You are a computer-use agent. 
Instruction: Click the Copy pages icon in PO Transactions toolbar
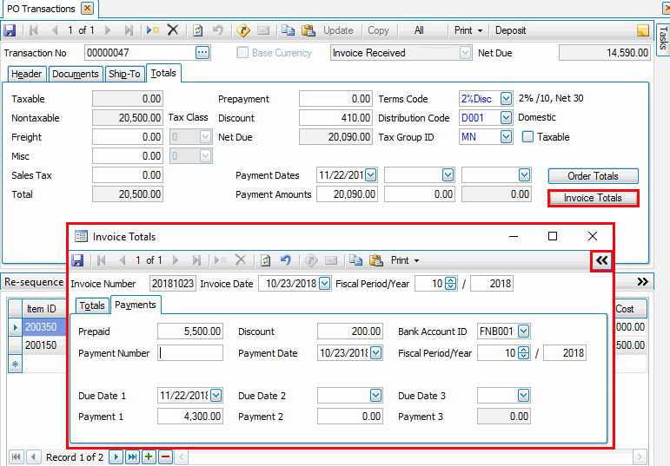(x=288, y=30)
